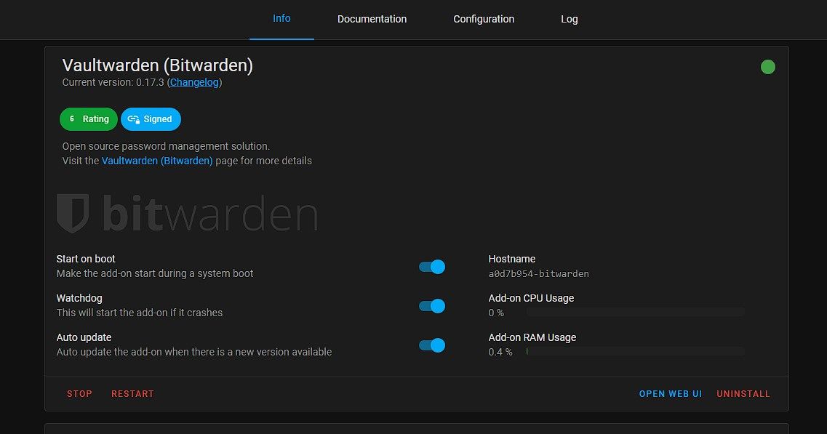Click the 'Hostname' label

pyautogui.click(x=511, y=259)
